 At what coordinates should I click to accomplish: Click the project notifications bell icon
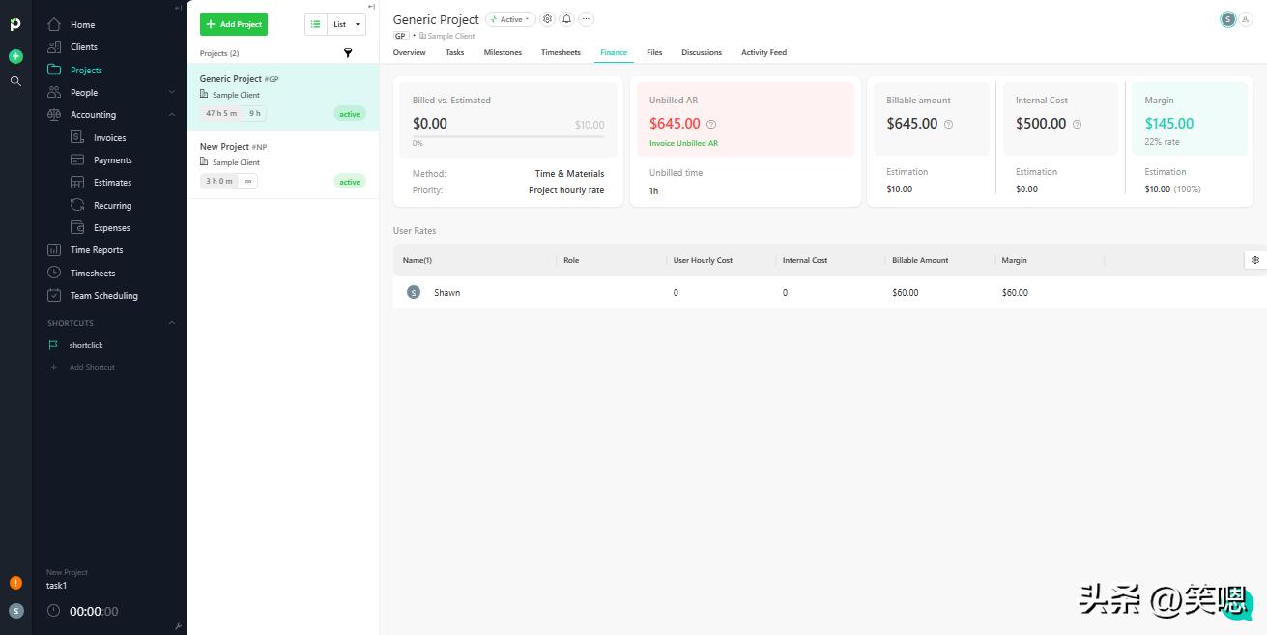(566, 19)
